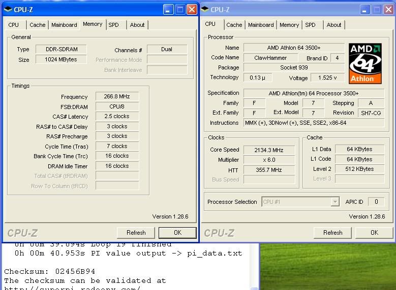
Task: Open the About tab in right window
Action: coord(334,25)
